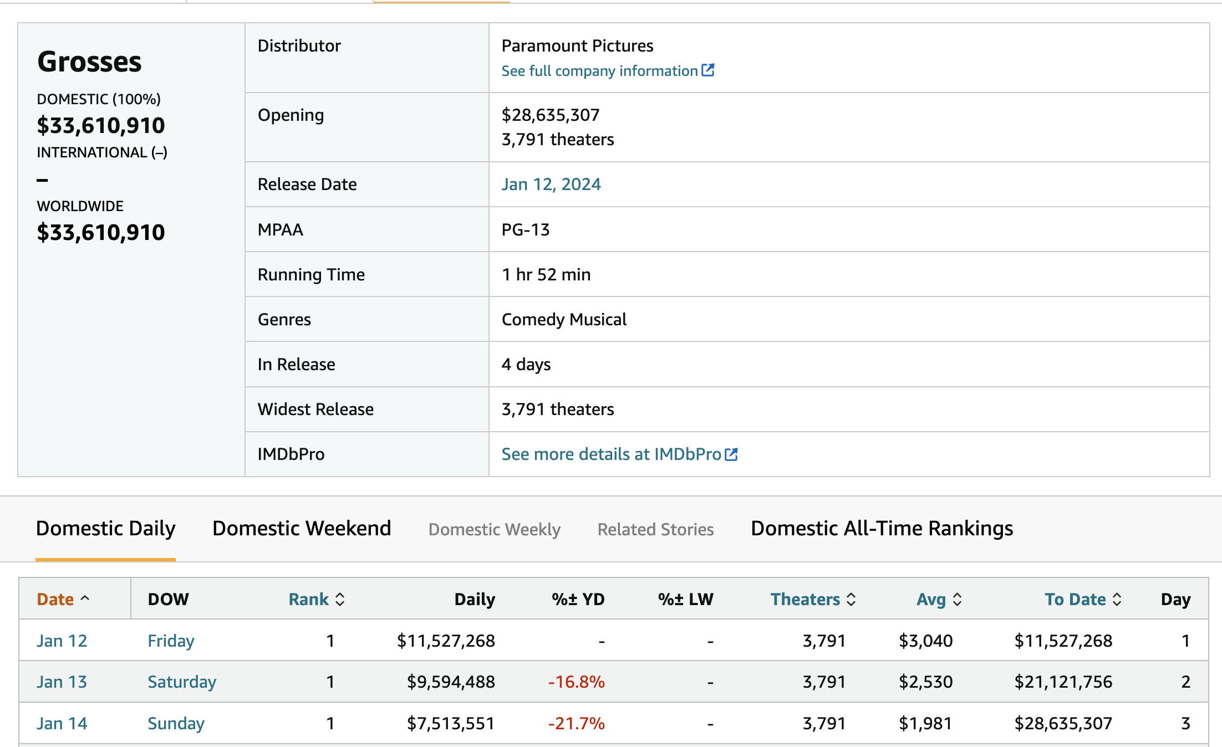This screenshot has height=747, width=1222.
Task: Select -21.7% change on Sunday row
Action: coord(576,723)
